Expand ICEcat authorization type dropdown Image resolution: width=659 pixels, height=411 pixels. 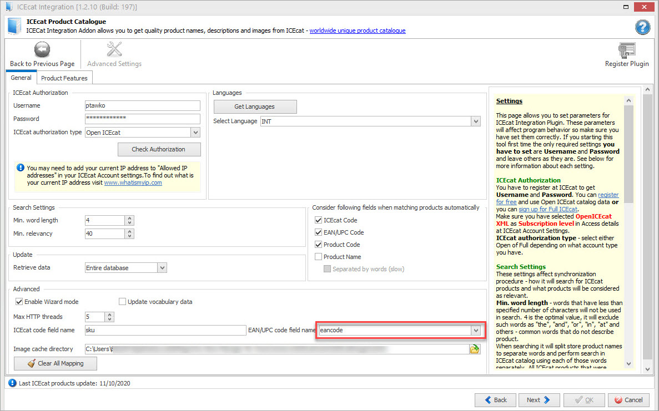pos(195,132)
